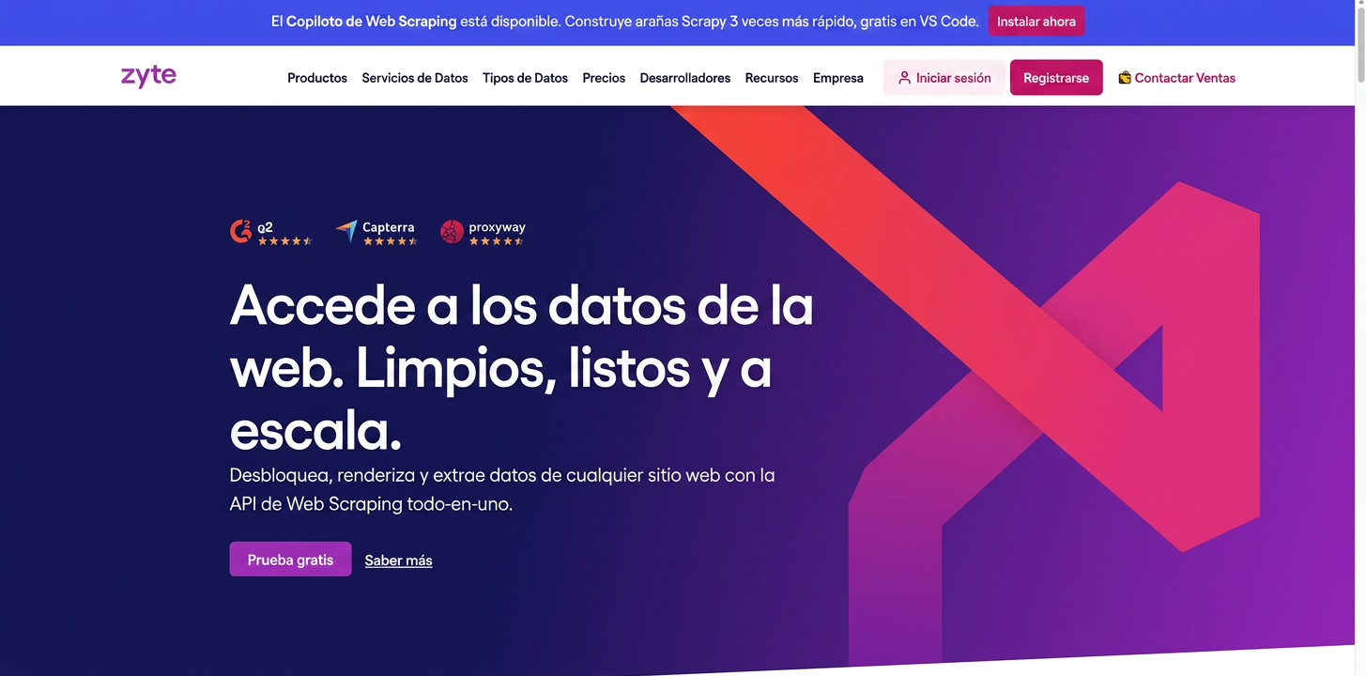This screenshot has width=1366, height=676.
Task: Start with the Prueba gratis button
Action: 290,560
